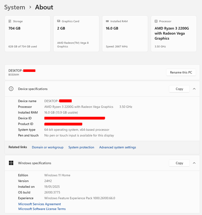This screenshot has width=202, height=215.
Task: Click the B550MH model text
Action: (14, 75)
